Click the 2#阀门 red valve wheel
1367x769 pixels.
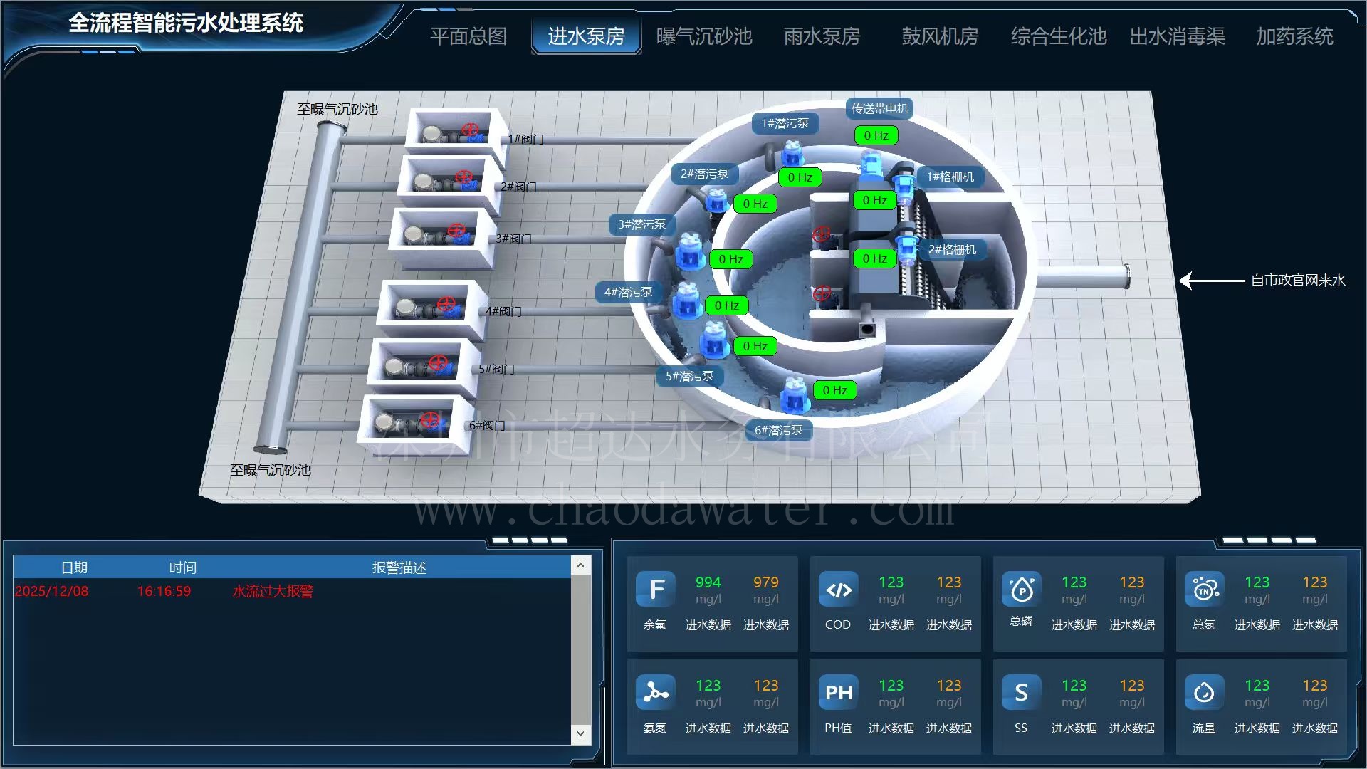point(463,177)
